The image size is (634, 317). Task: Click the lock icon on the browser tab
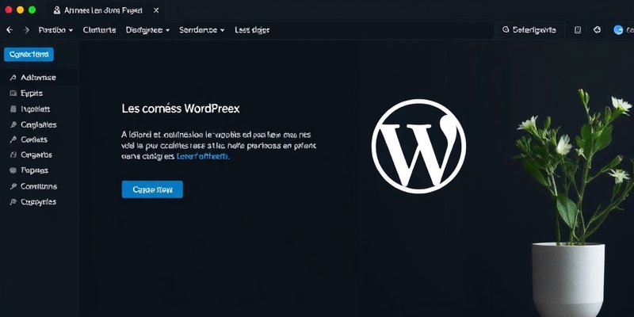(x=57, y=10)
